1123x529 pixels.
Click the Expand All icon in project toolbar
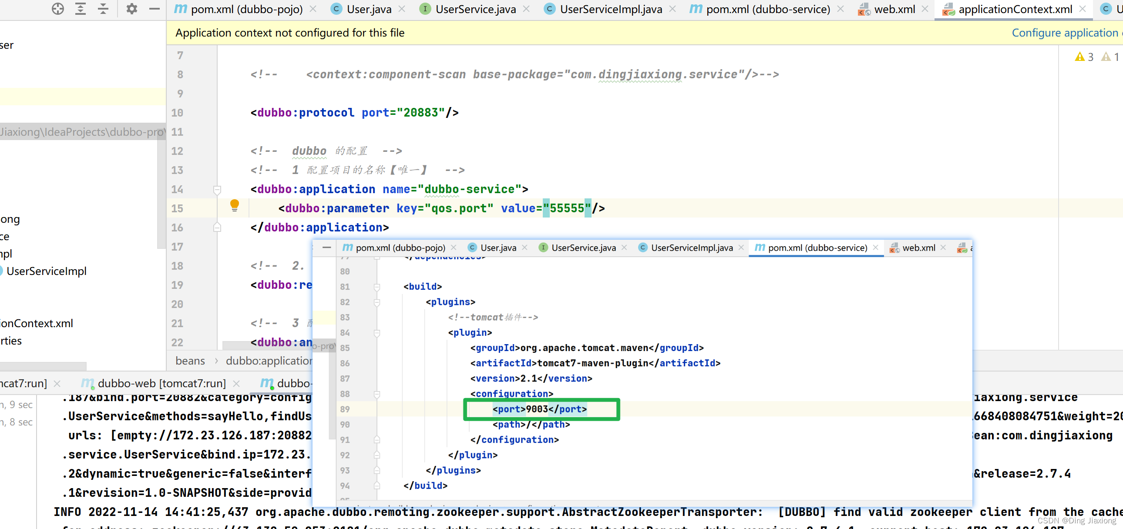click(81, 9)
